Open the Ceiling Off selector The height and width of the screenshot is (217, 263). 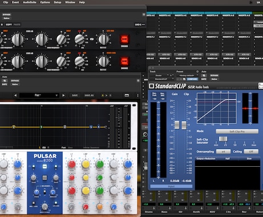tap(251, 151)
